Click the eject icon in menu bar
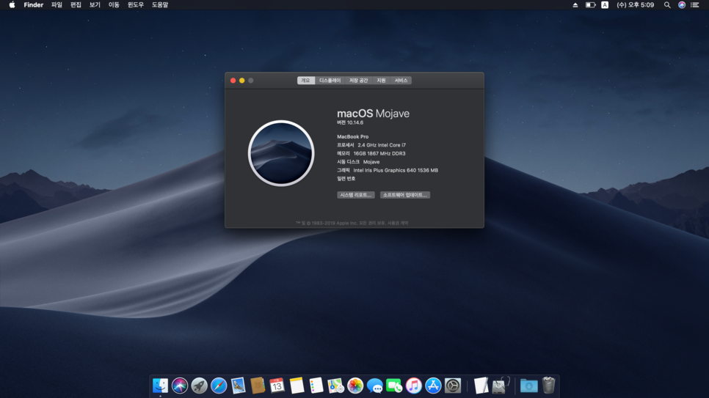The width and height of the screenshot is (709, 398). click(x=575, y=5)
